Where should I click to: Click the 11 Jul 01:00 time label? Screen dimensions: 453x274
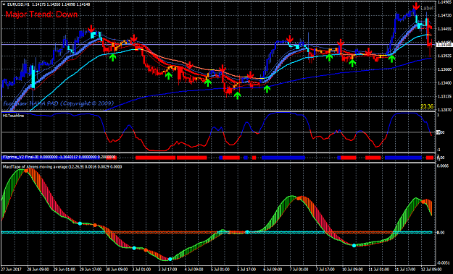(378, 270)
